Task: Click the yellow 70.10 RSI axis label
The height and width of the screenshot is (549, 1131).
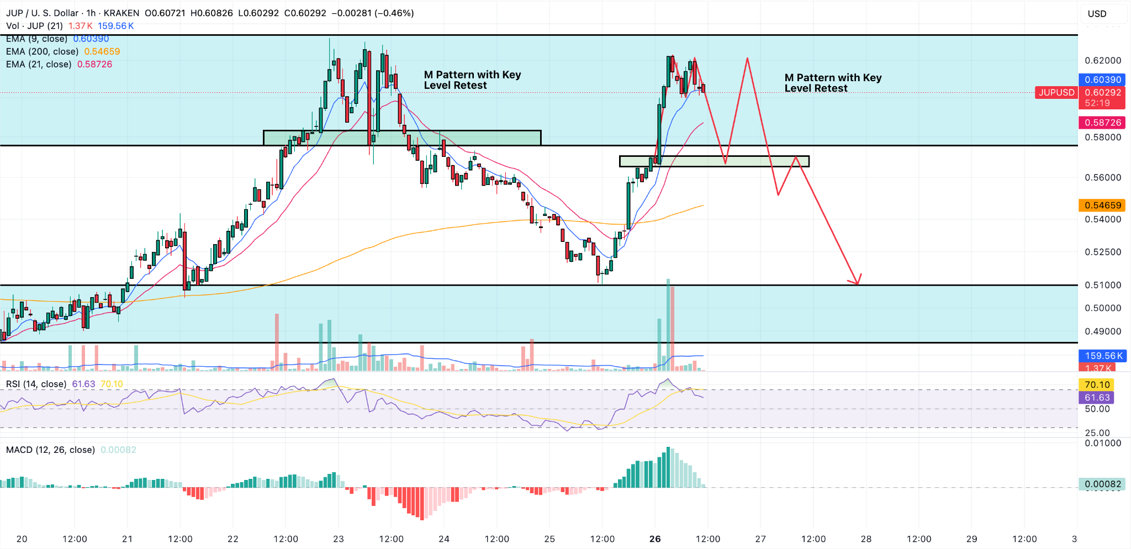Action: 1097,384
